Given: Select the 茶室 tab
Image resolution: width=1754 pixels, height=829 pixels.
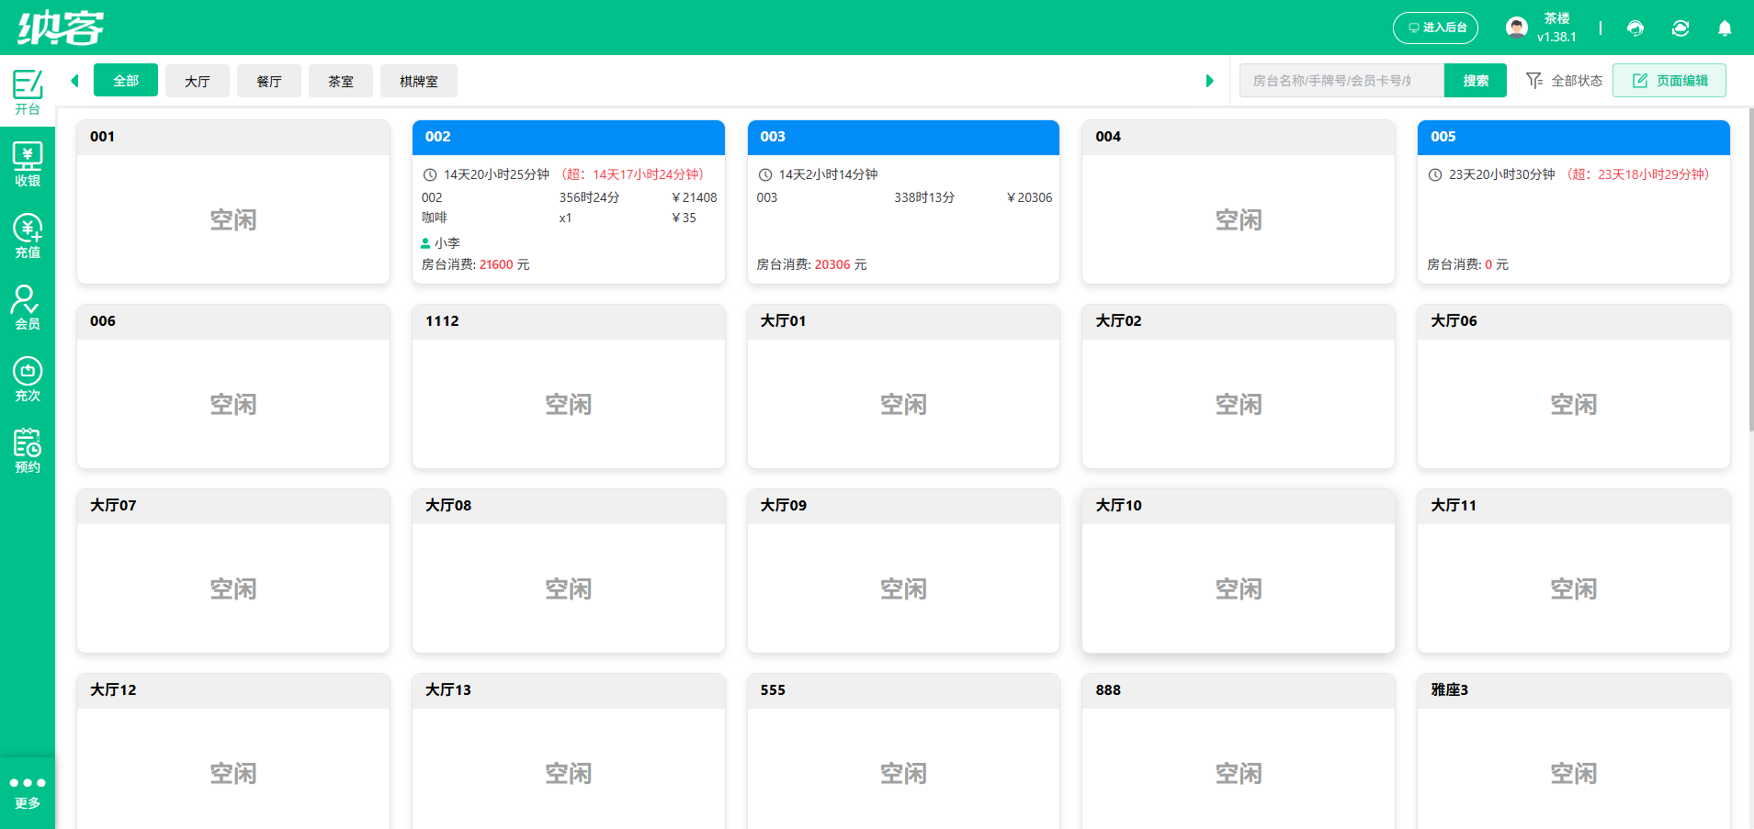Looking at the screenshot, I should pyautogui.click(x=341, y=81).
